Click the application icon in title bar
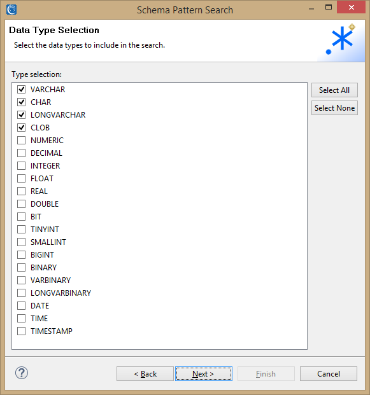 coord(11,10)
